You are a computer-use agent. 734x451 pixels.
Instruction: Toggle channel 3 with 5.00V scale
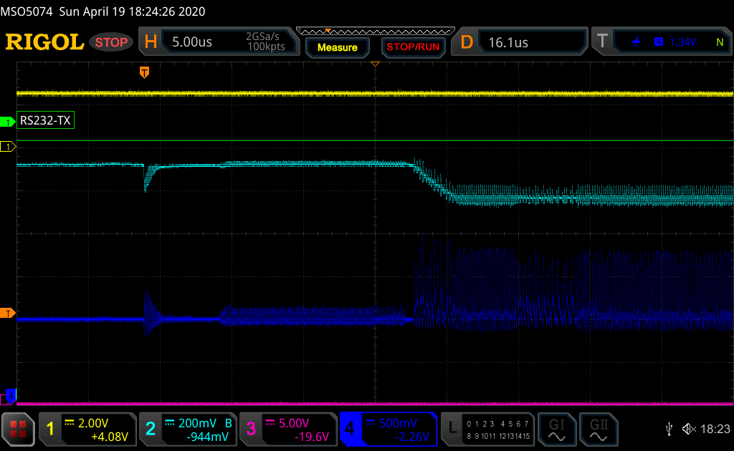point(287,429)
